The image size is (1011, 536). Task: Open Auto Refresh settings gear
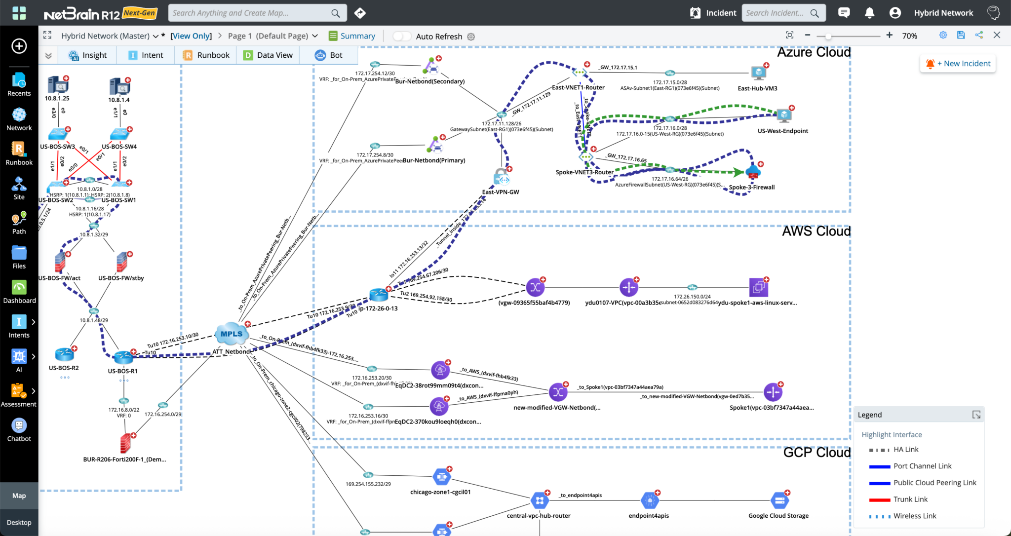471,37
